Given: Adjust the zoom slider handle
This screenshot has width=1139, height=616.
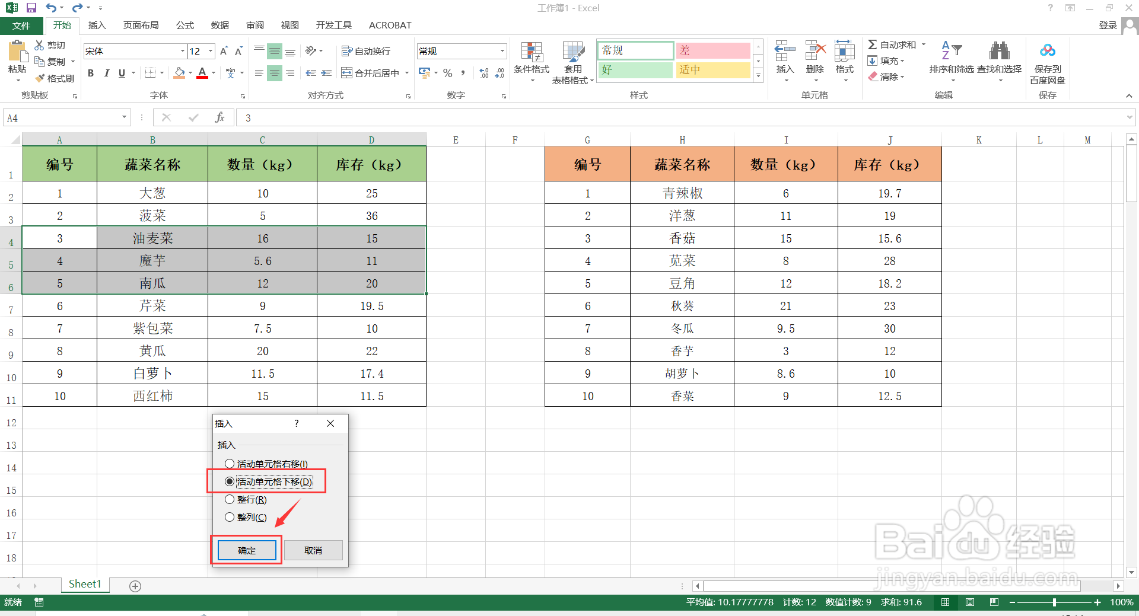Looking at the screenshot, I should [x=1054, y=602].
